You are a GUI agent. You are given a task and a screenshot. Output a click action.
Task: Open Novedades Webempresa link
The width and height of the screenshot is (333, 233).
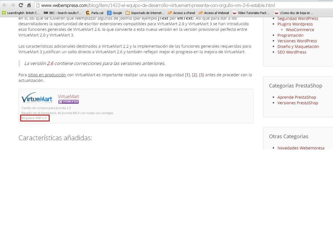click(301, 148)
